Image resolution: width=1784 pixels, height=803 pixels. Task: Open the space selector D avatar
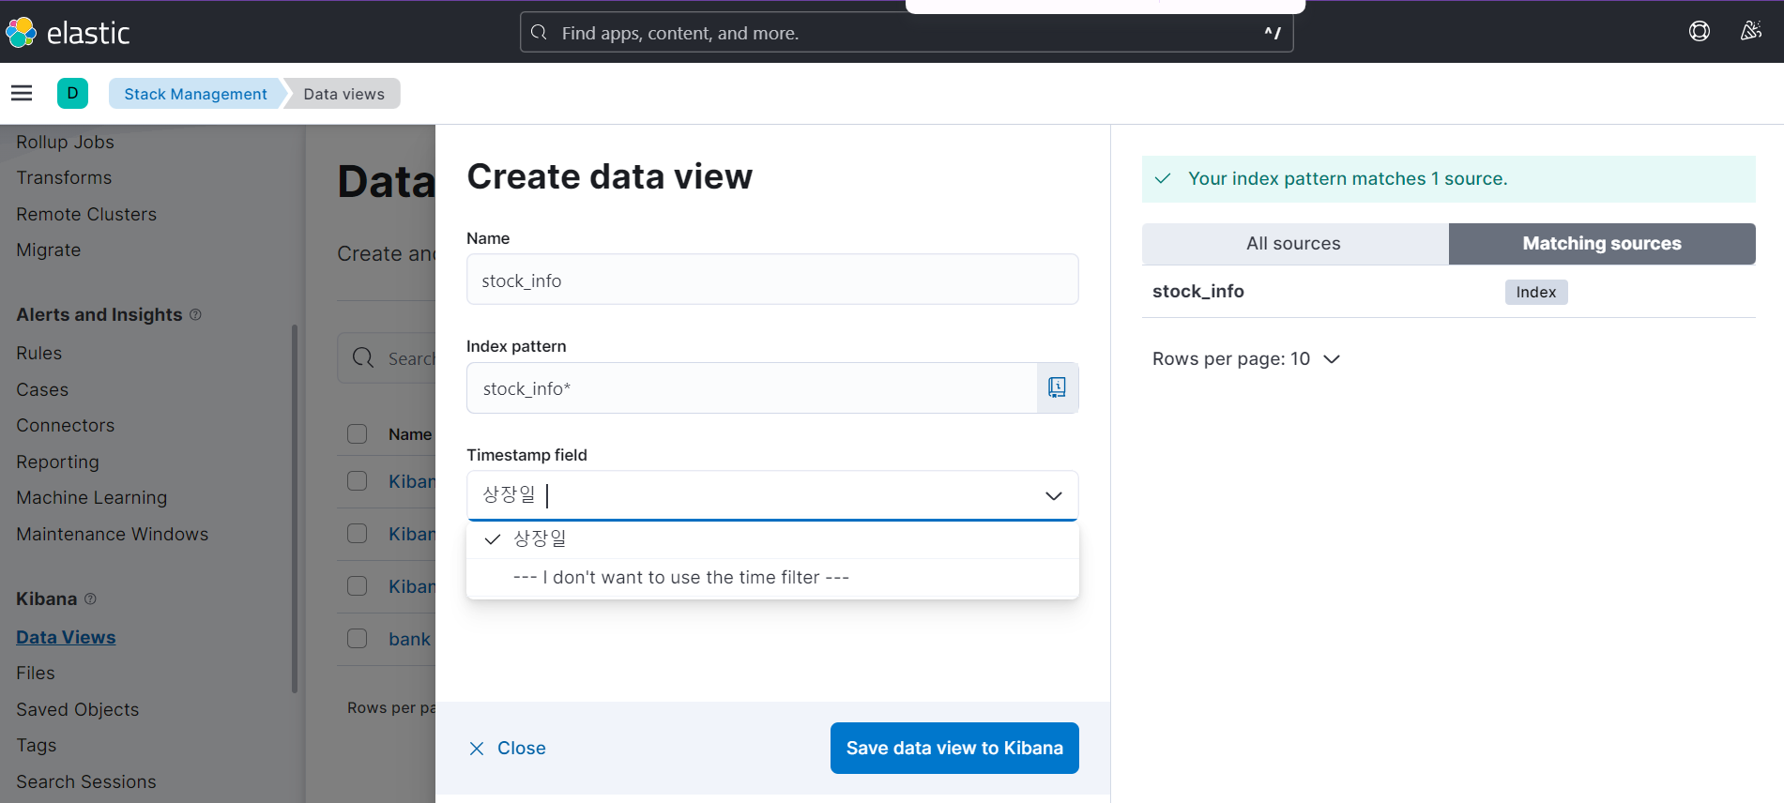click(x=72, y=93)
